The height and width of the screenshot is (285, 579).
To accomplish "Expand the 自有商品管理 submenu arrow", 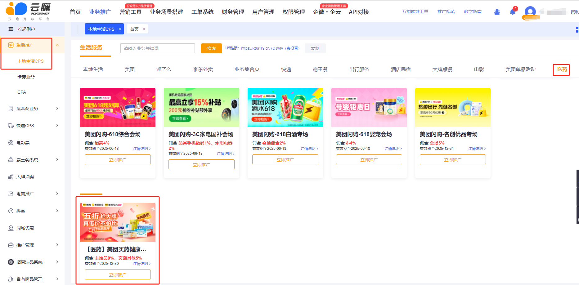I will click(x=57, y=279).
